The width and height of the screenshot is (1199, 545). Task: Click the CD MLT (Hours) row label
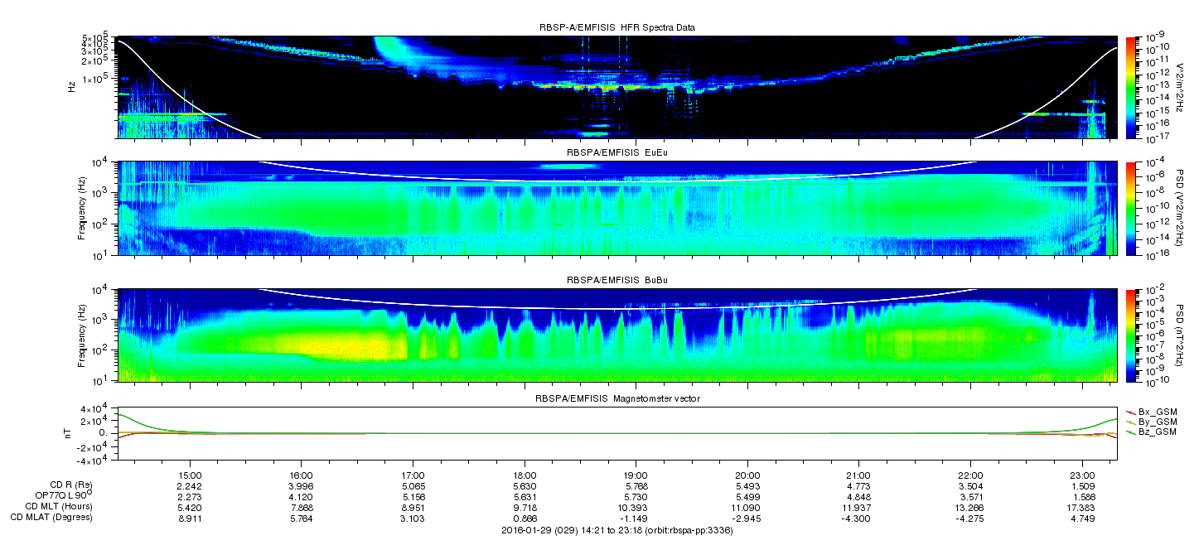tap(59, 506)
